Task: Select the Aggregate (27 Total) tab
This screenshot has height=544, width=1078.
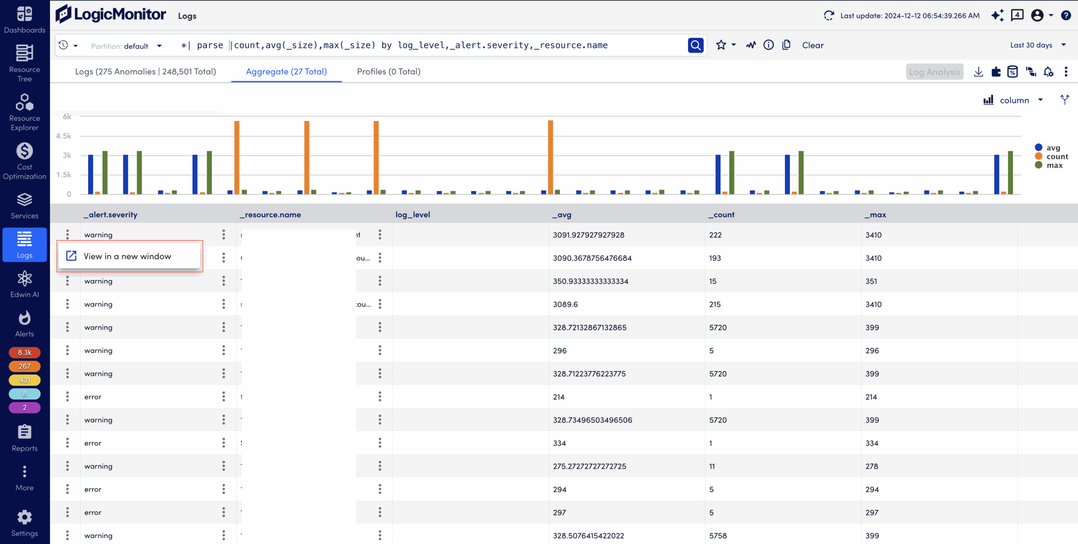Action: [286, 72]
